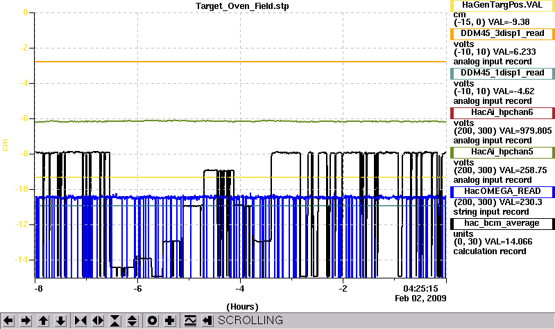Select the HaGenTargPos.VAL curve legend
The image size is (555, 329).
pyautogui.click(x=502, y=6)
